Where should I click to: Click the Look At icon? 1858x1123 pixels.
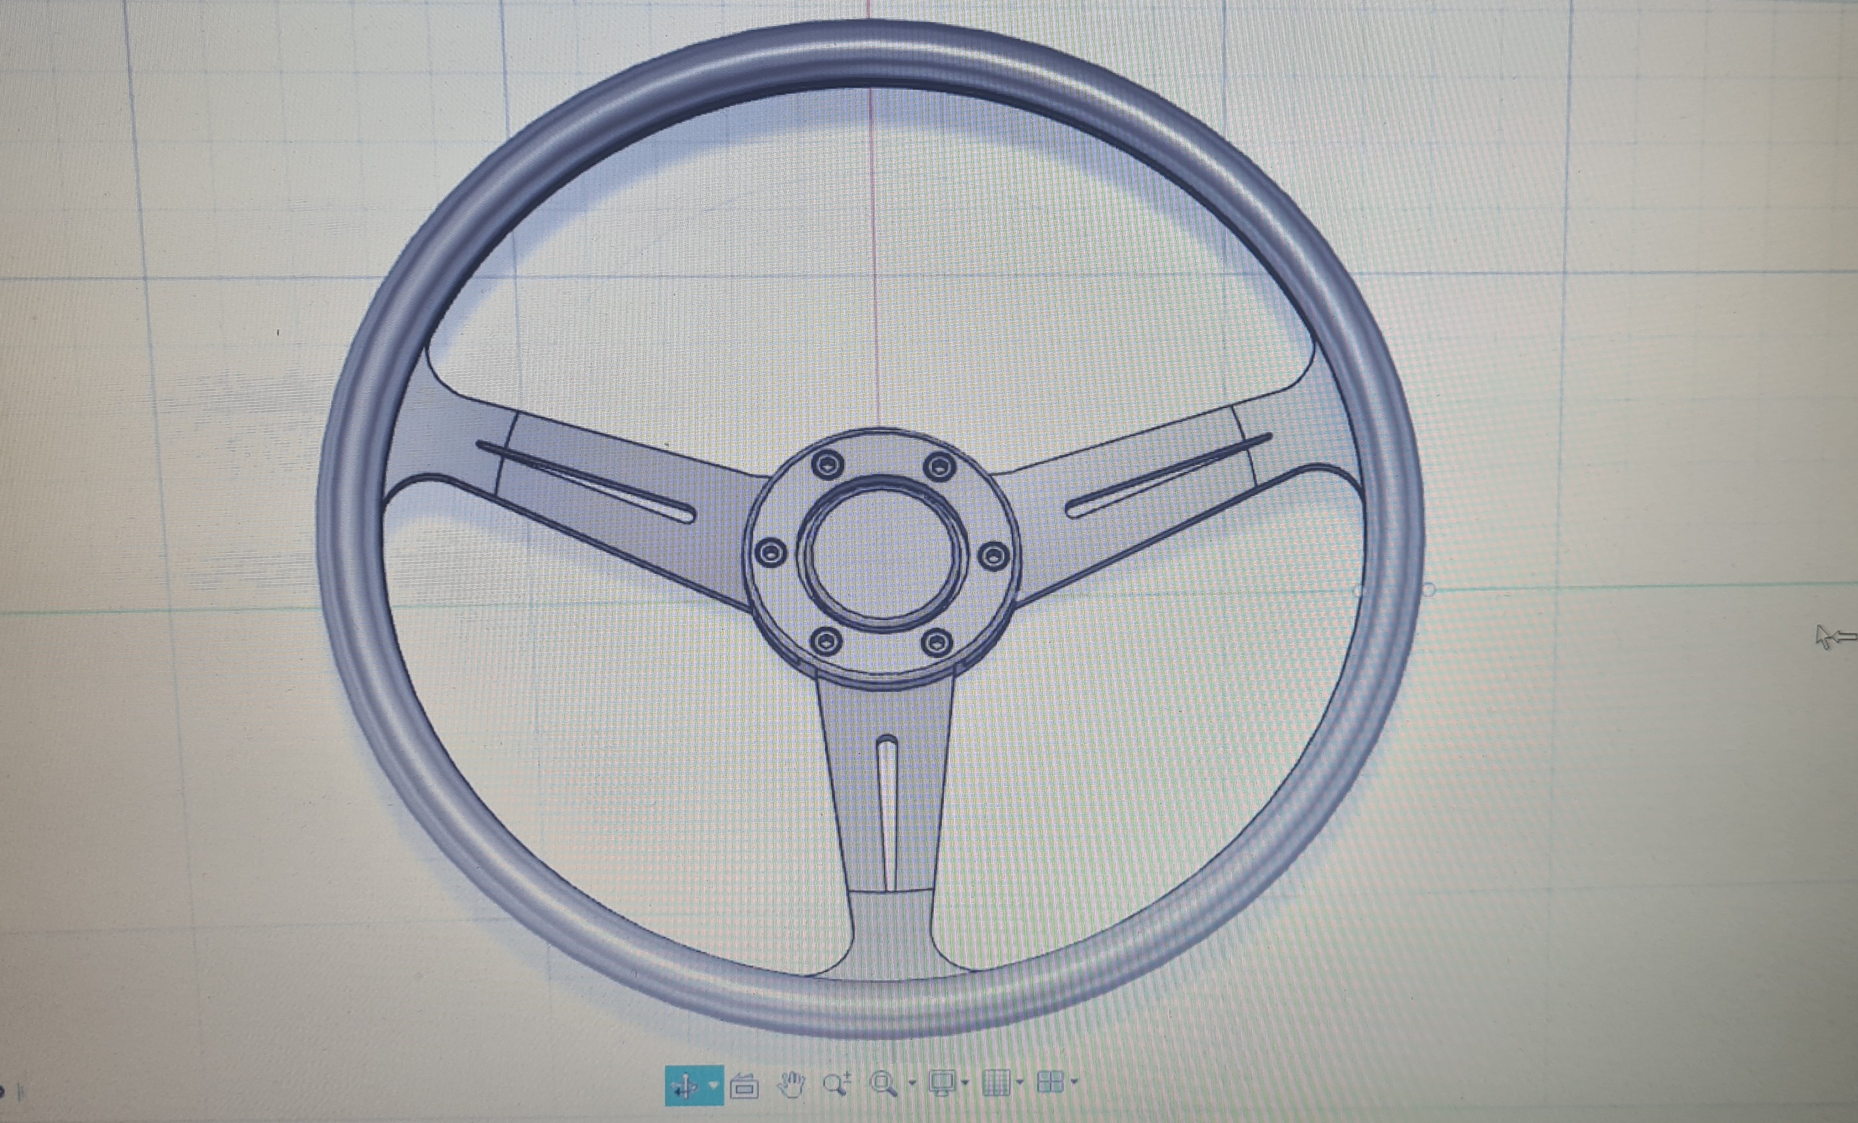[x=745, y=1086]
